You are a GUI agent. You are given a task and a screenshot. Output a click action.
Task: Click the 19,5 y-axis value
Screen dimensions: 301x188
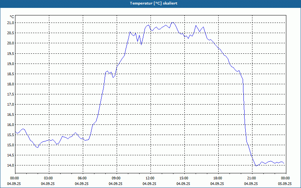click(11, 53)
